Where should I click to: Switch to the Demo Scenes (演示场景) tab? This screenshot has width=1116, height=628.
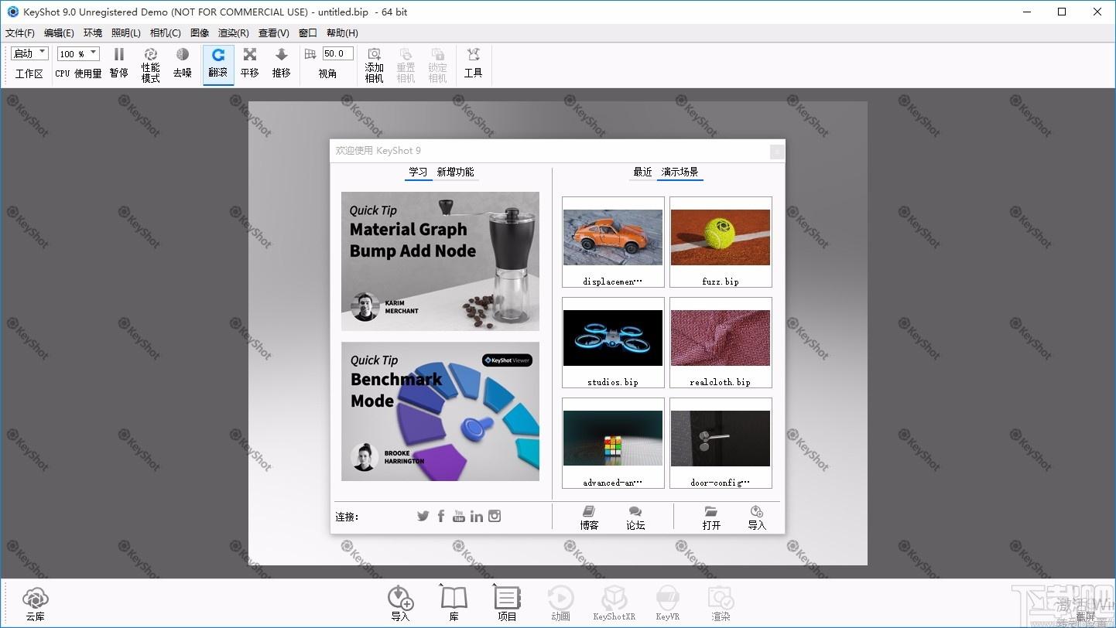[x=680, y=172]
